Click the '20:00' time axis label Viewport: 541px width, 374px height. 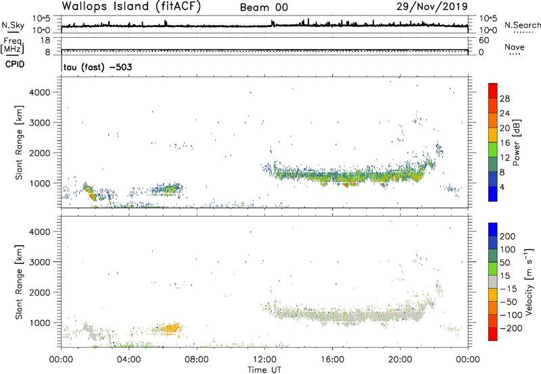400,360
